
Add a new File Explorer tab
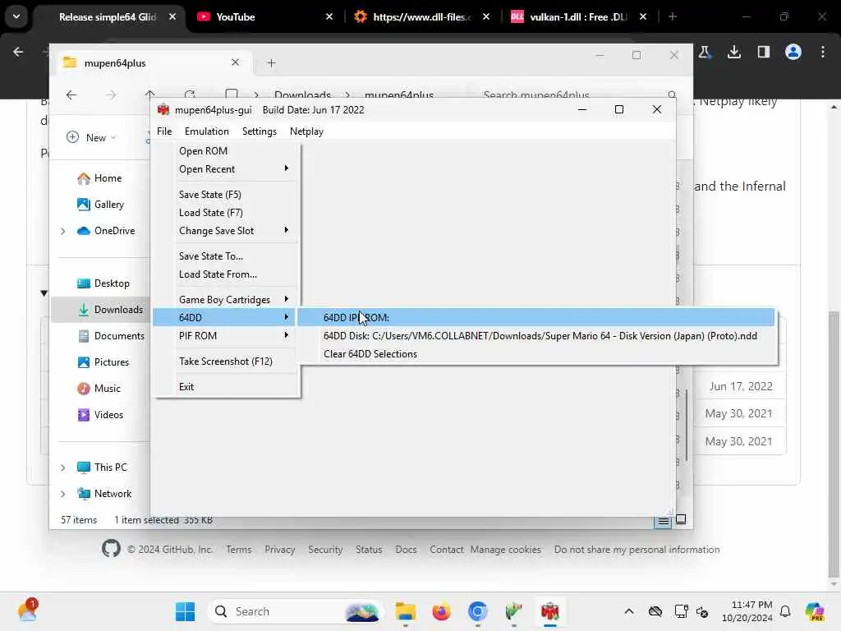point(271,63)
